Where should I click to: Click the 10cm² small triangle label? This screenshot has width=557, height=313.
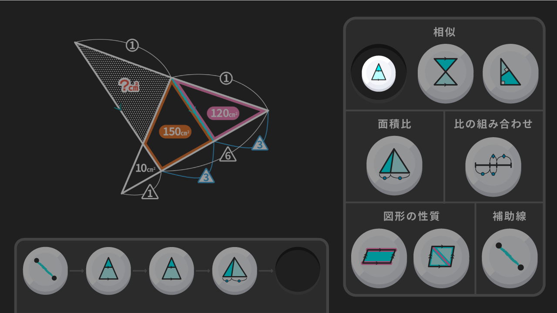[x=145, y=169]
